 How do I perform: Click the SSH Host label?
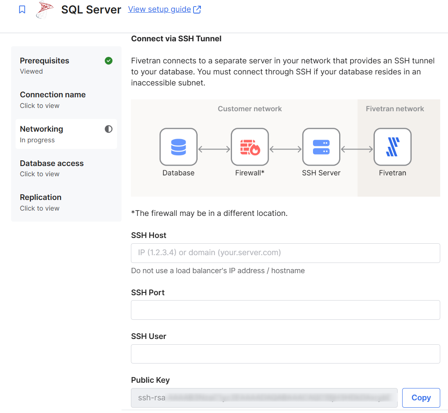click(149, 236)
